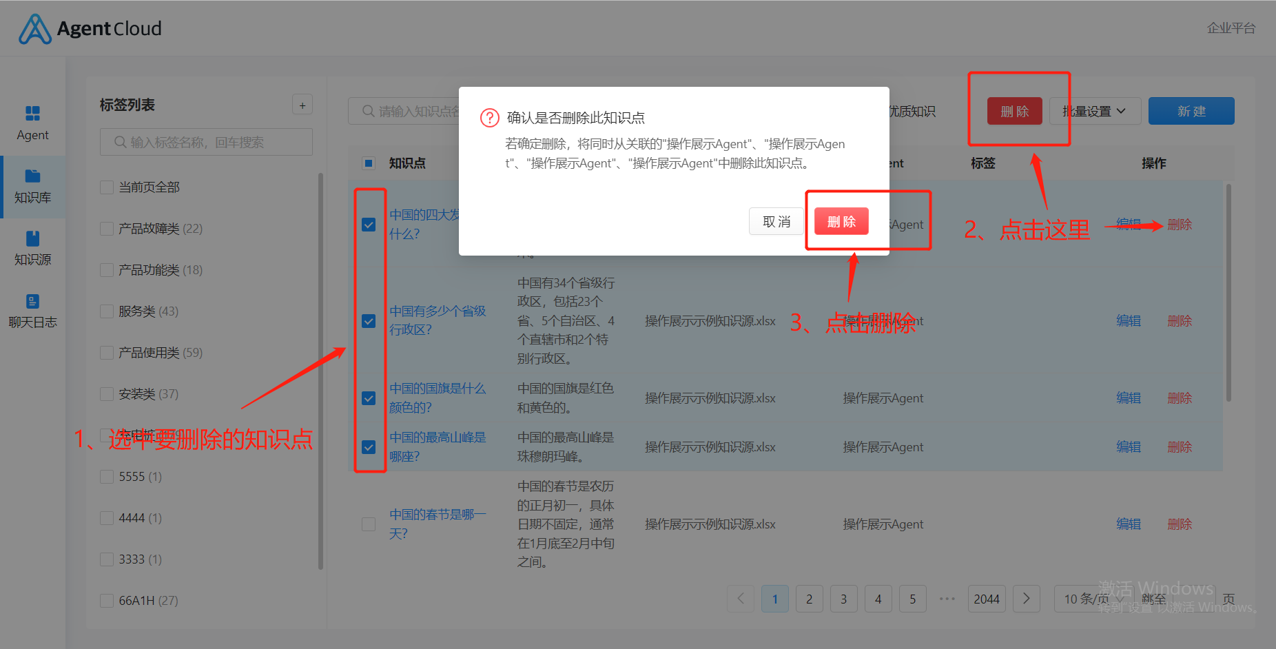The width and height of the screenshot is (1276, 649).
Task: Click the red 删除 toolbar button
Action: (x=1015, y=111)
